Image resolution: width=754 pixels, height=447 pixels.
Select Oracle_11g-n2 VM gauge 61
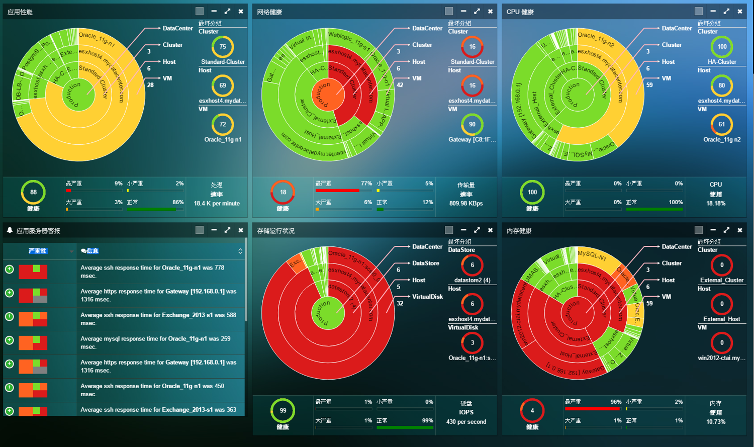pyautogui.click(x=722, y=124)
